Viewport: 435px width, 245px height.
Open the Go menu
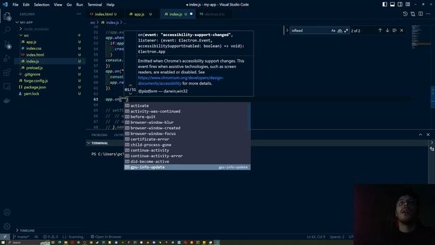[69, 5]
